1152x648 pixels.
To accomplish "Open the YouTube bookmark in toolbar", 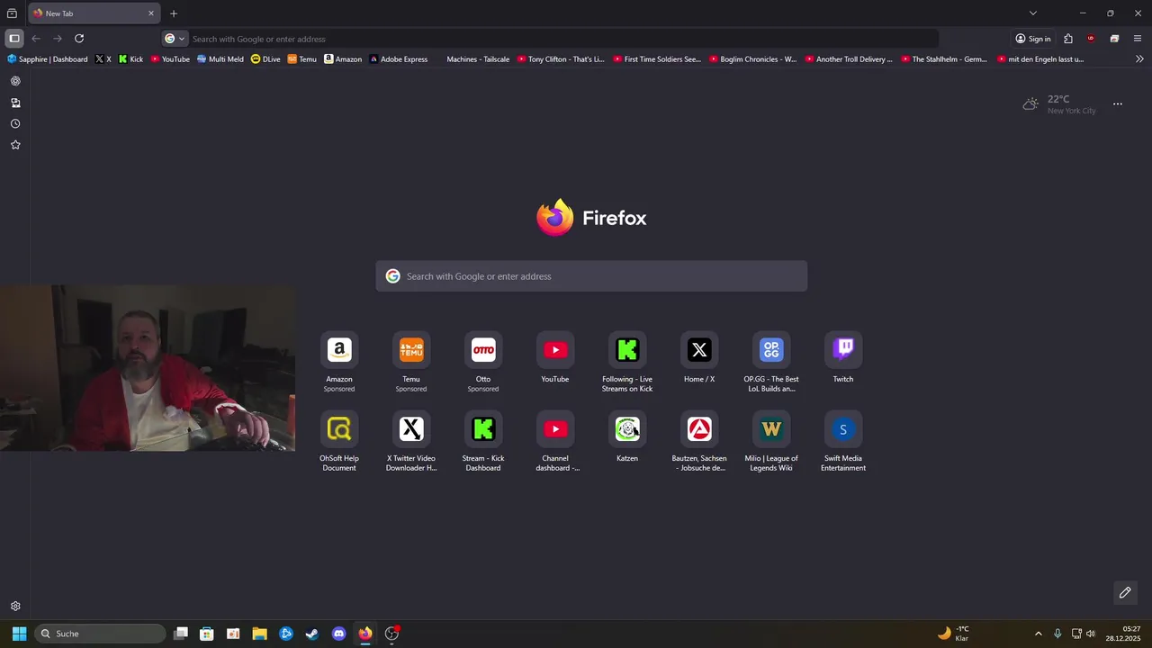I will click(x=170, y=59).
